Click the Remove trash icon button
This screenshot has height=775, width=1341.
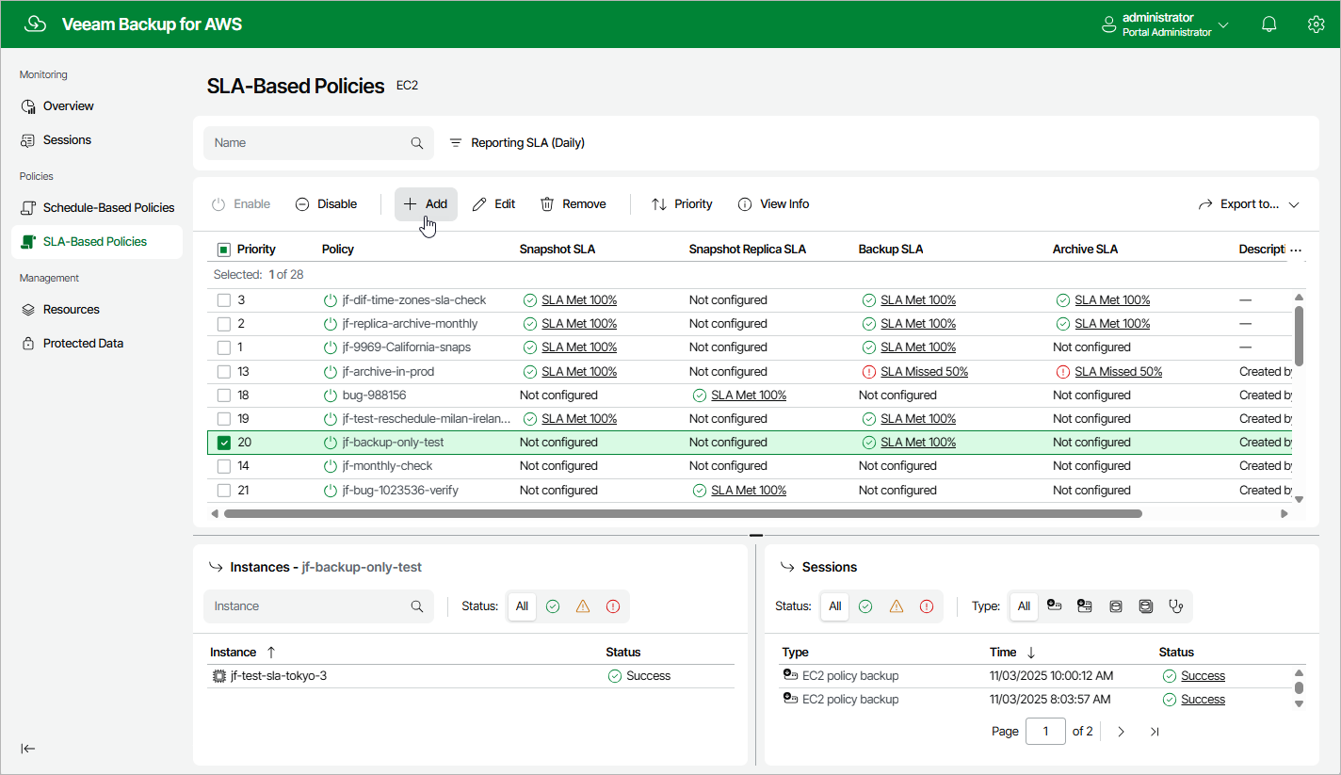pyautogui.click(x=573, y=204)
